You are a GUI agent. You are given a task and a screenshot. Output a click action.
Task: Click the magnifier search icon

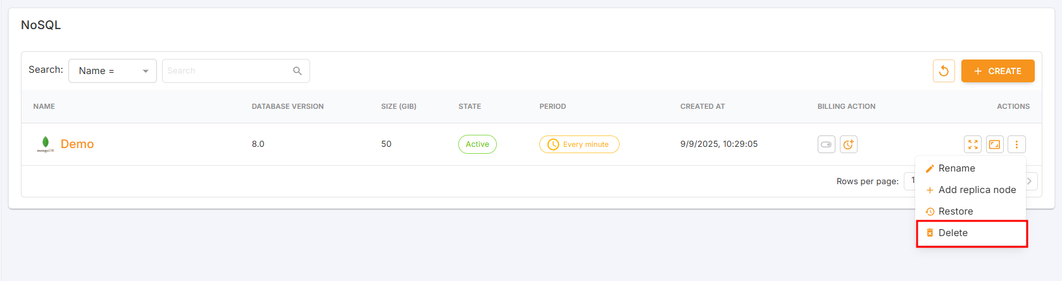297,71
